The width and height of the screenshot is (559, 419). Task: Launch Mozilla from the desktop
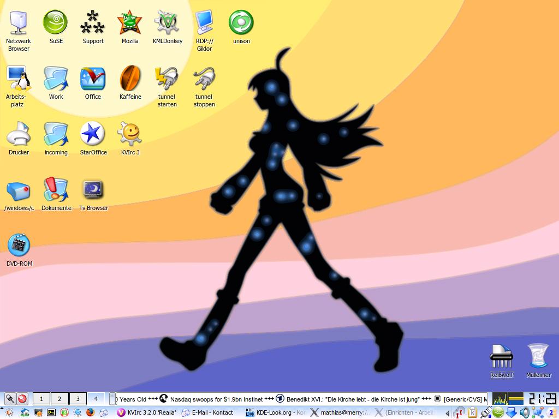coord(130,27)
